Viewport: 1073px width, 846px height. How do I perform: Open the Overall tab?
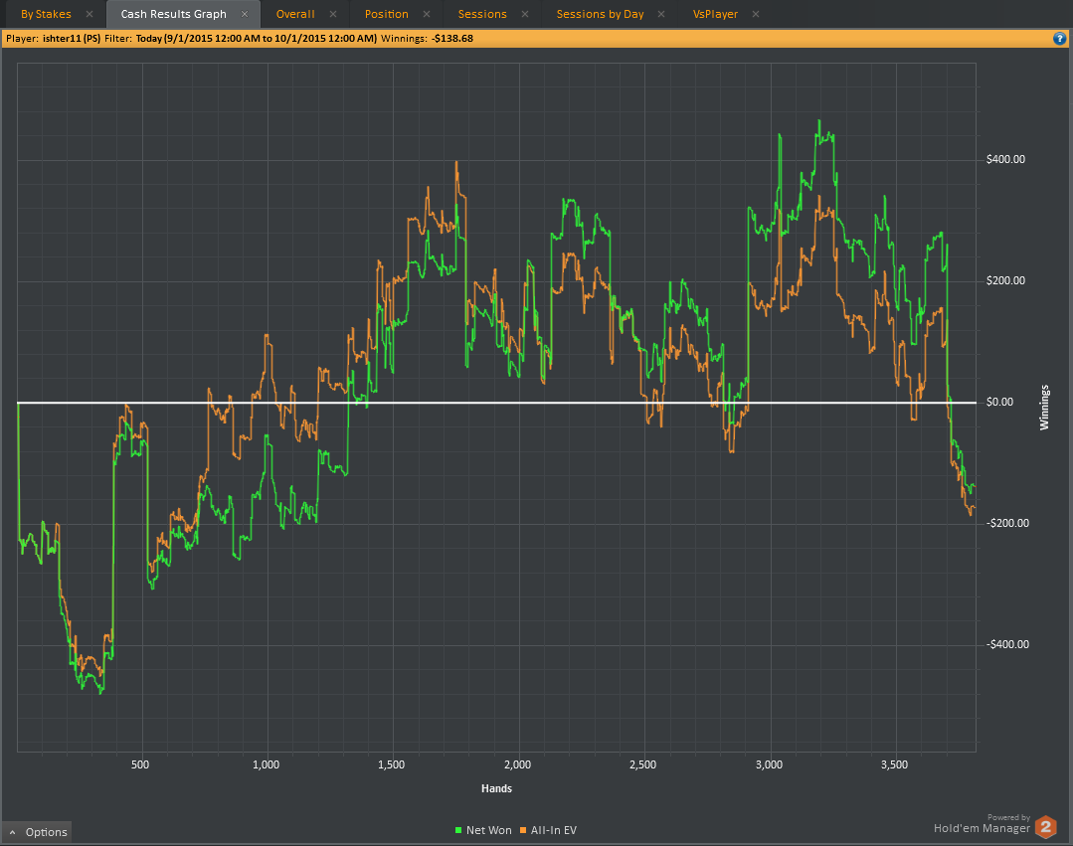295,14
